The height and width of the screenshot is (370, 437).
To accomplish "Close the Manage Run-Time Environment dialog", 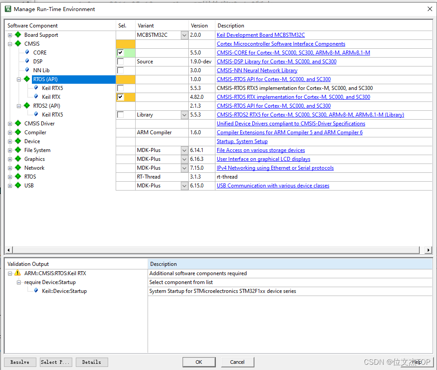I will [x=430, y=9].
